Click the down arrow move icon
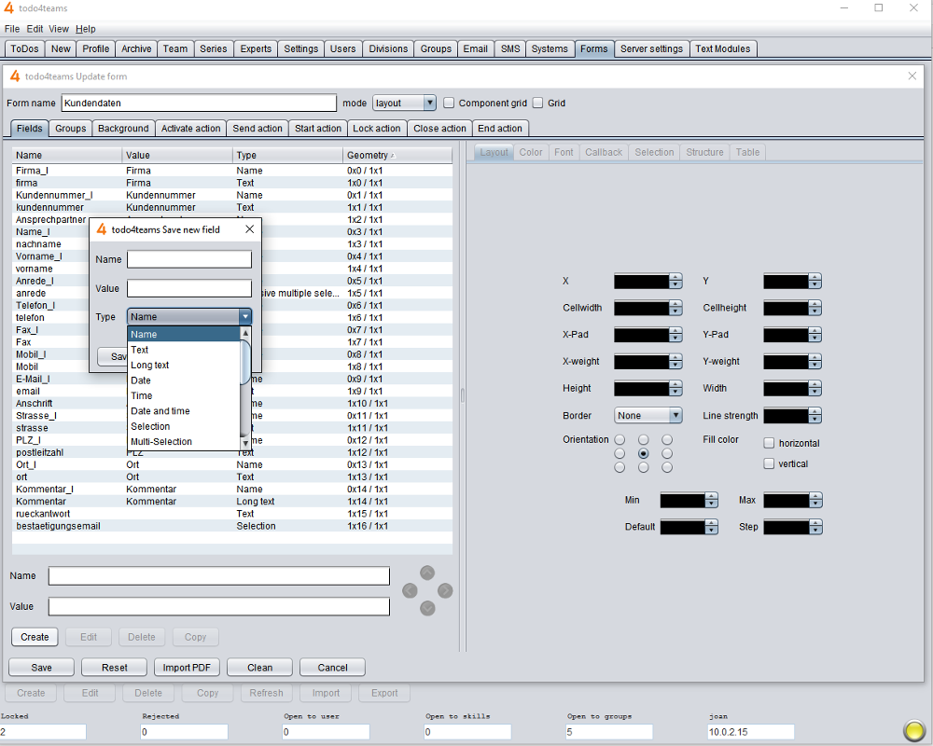 [x=427, y=608]
